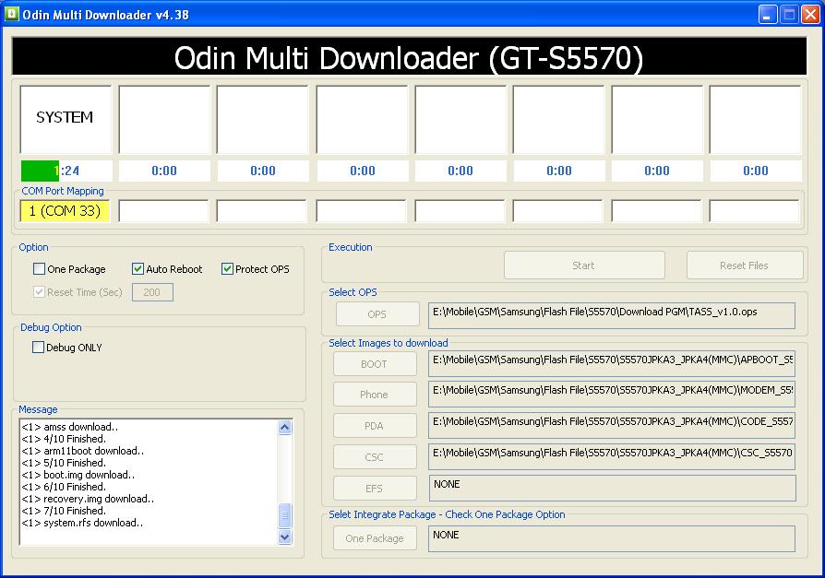Click the '7/10 Finished.' message line
The height and width of the screenshot is (578, 825).
(64, 511)
